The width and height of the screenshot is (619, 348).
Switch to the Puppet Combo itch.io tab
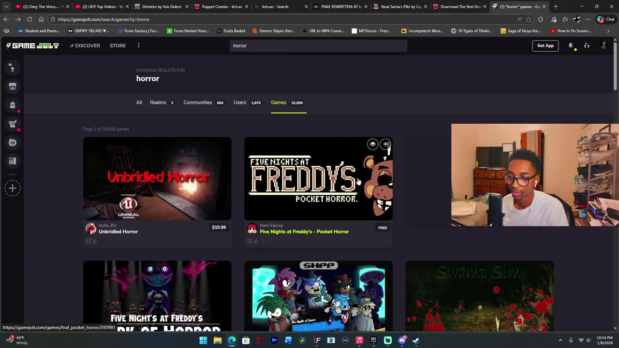pos(221,7)
